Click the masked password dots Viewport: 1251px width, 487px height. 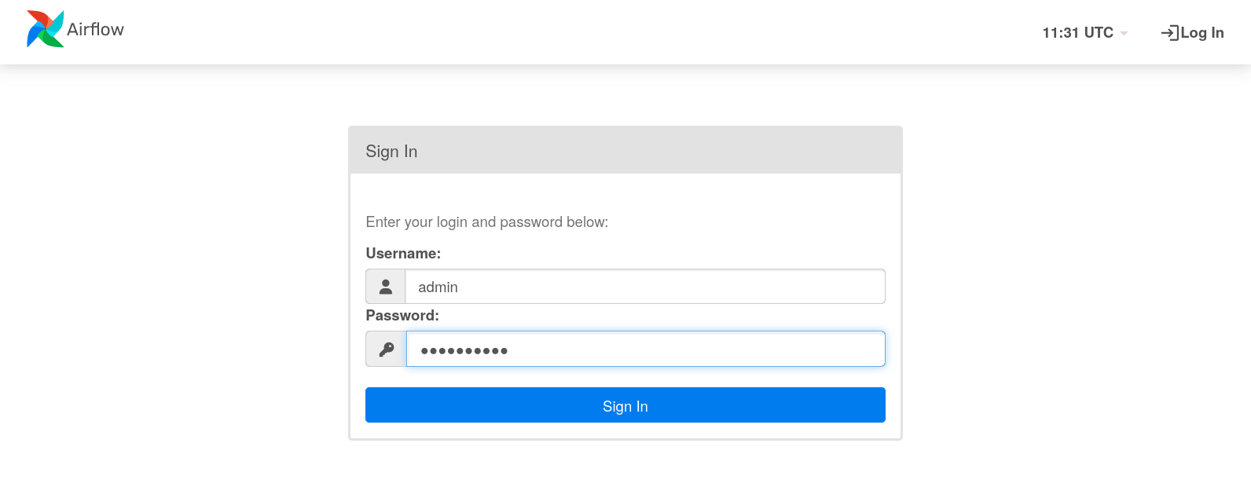coord(464,350)
